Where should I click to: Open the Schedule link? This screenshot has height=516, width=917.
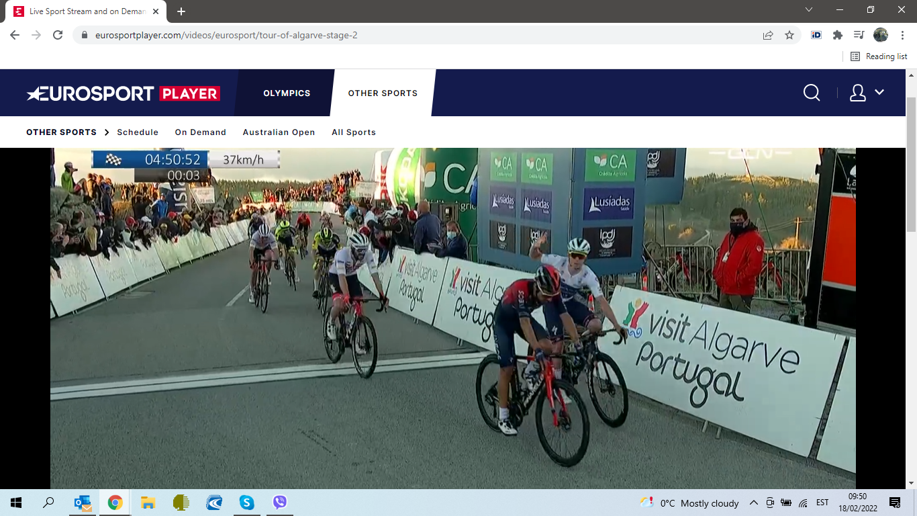138,132
